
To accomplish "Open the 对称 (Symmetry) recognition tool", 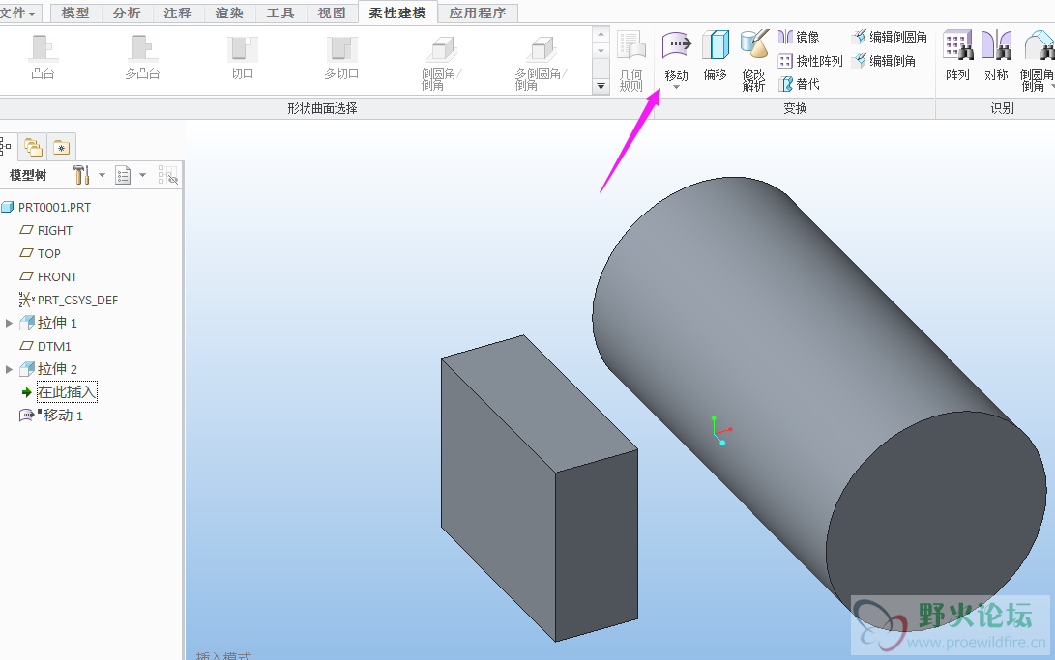I will click(x=996, y=55).
